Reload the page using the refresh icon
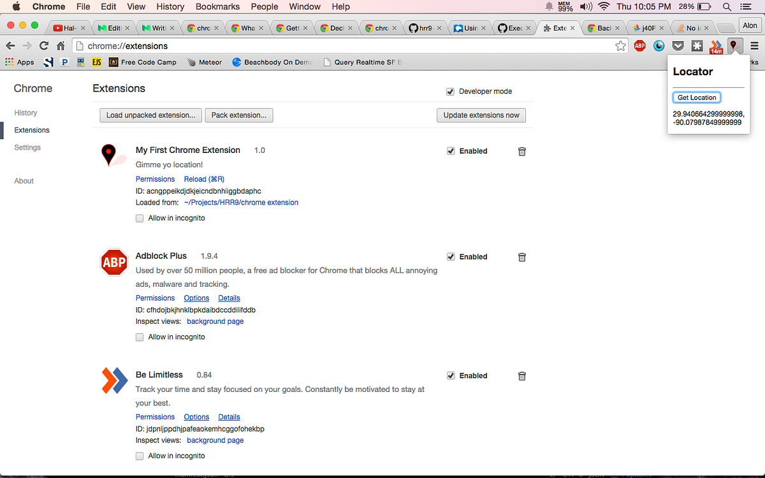The height and width of the screenshot is (478, 765). 43,46
